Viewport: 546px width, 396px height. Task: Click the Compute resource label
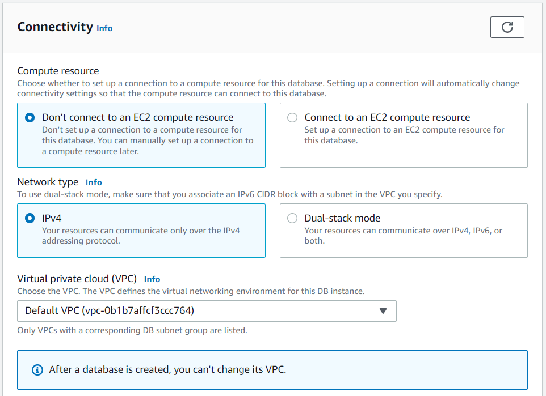58,71
